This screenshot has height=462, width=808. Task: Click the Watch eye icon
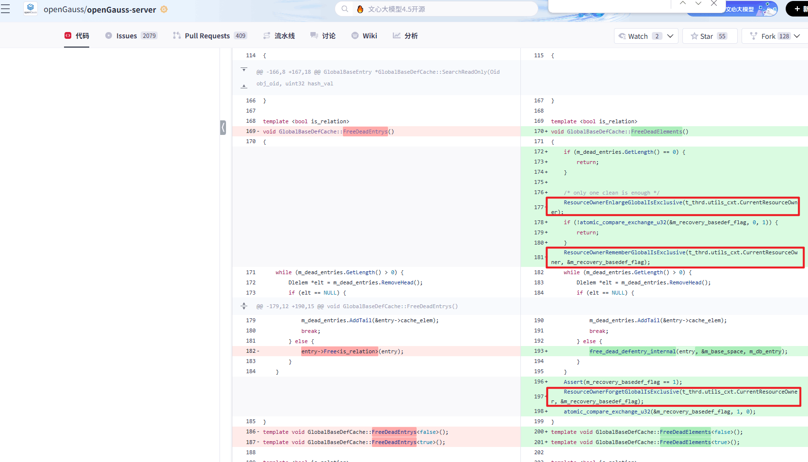click(x=622, y=35)
